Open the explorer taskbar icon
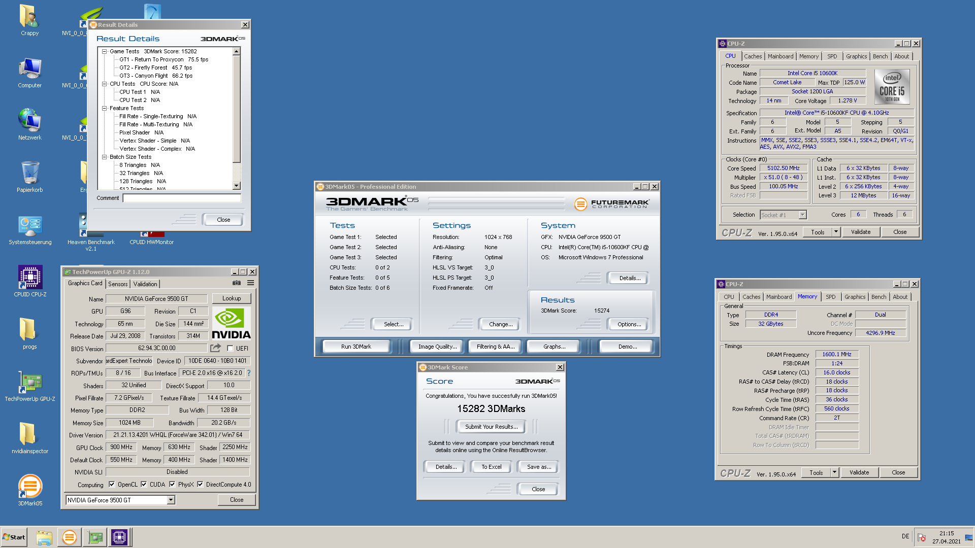The width and height of the screenshot is (975, 548). click(44, 537)
